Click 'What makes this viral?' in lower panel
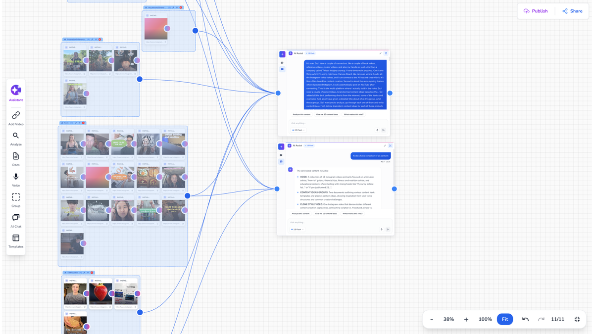 (x=353, y=214)
